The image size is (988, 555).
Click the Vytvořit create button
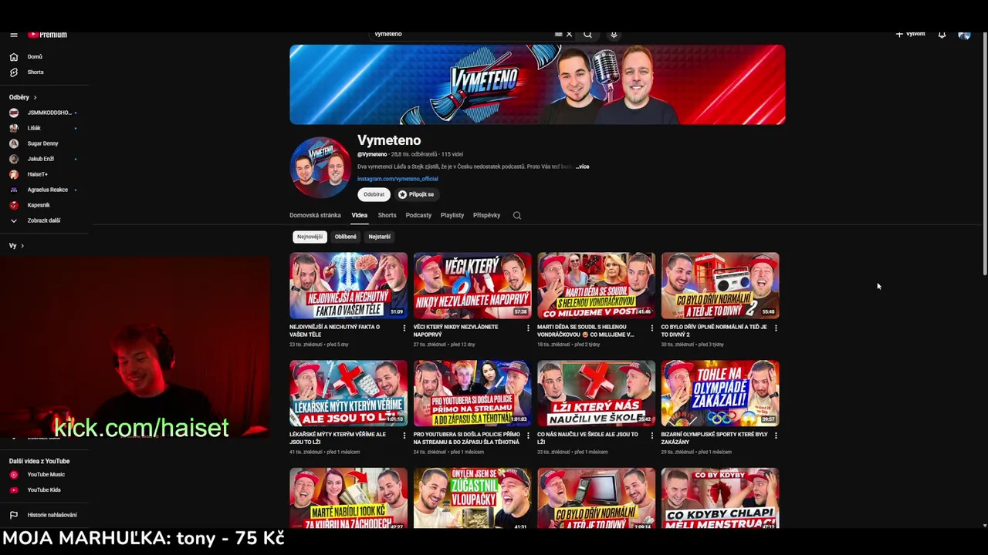coord(911,34)
